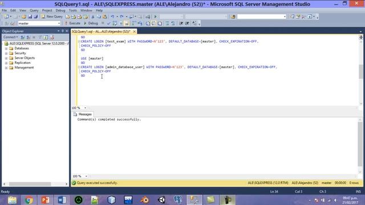Open the Messages pane zoom 100 % dropdown

coord(86,176)
